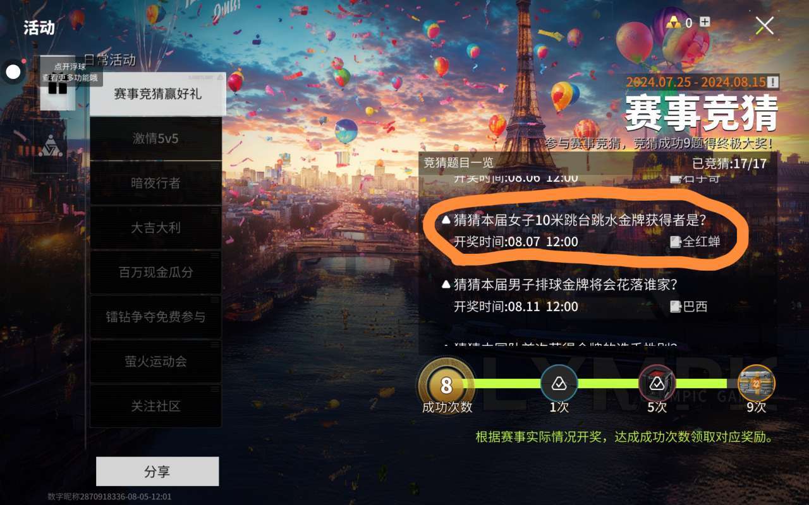Claim the 5次 reward icon
The image size is (809, 505).
click(x=657, y=383)
